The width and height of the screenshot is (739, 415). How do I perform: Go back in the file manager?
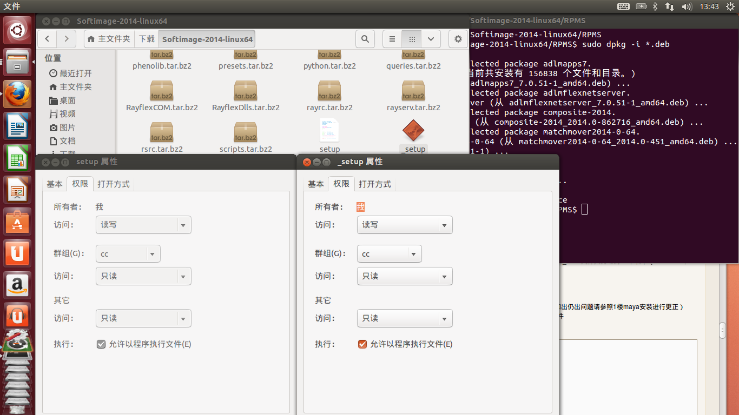coord(48,39)
